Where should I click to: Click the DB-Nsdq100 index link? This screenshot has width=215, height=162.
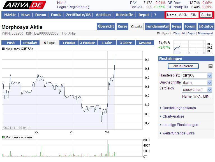pyautogui.click(x=177, y=7)
